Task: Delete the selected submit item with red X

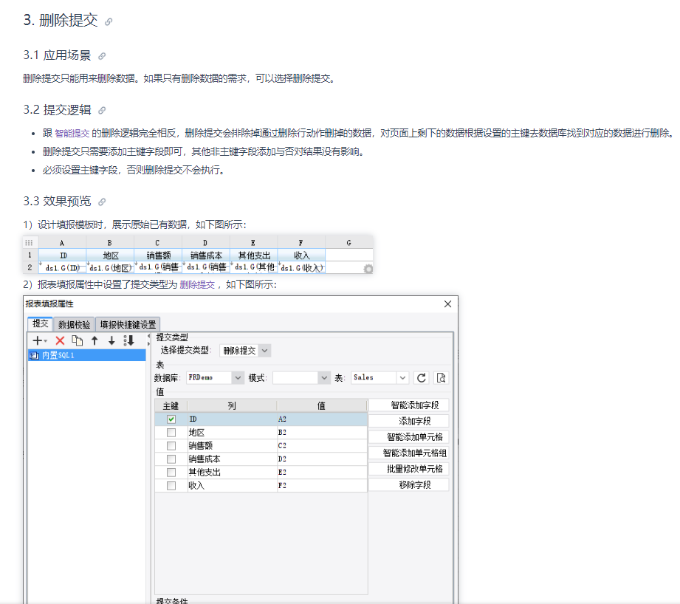Action: tap(60, 341)
